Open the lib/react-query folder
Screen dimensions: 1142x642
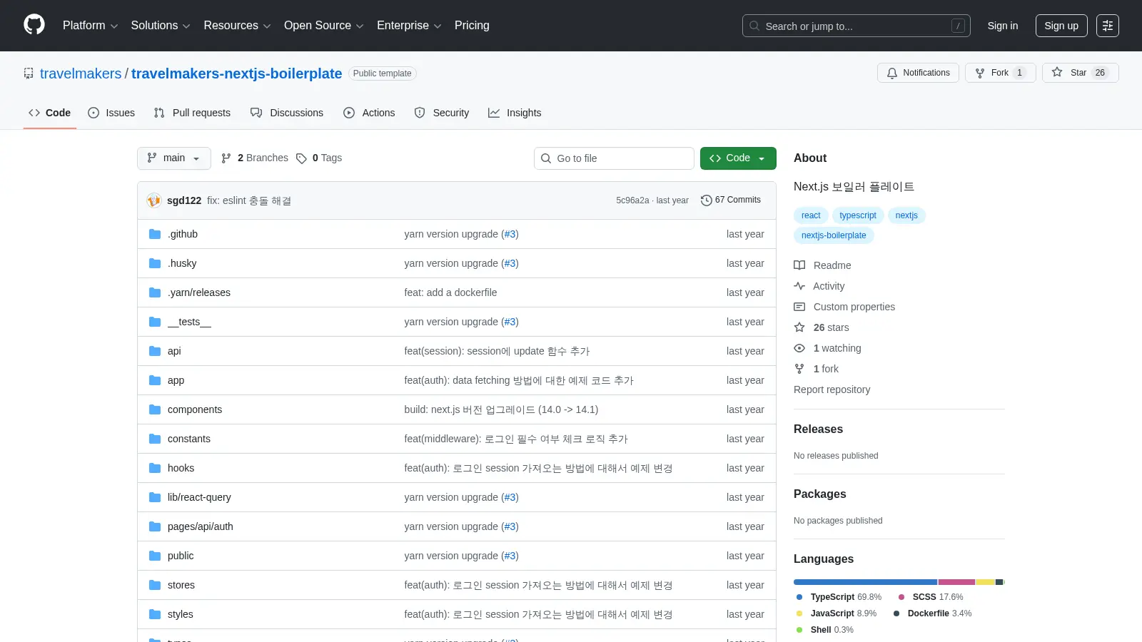(x=199, y=497)
